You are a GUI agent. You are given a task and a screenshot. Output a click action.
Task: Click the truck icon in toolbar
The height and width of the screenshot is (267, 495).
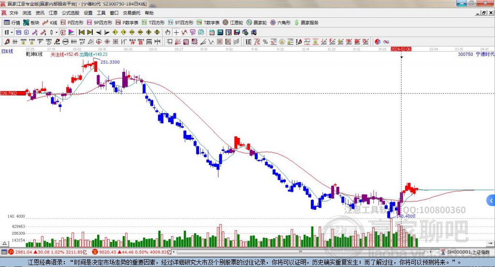coord(254,32)
